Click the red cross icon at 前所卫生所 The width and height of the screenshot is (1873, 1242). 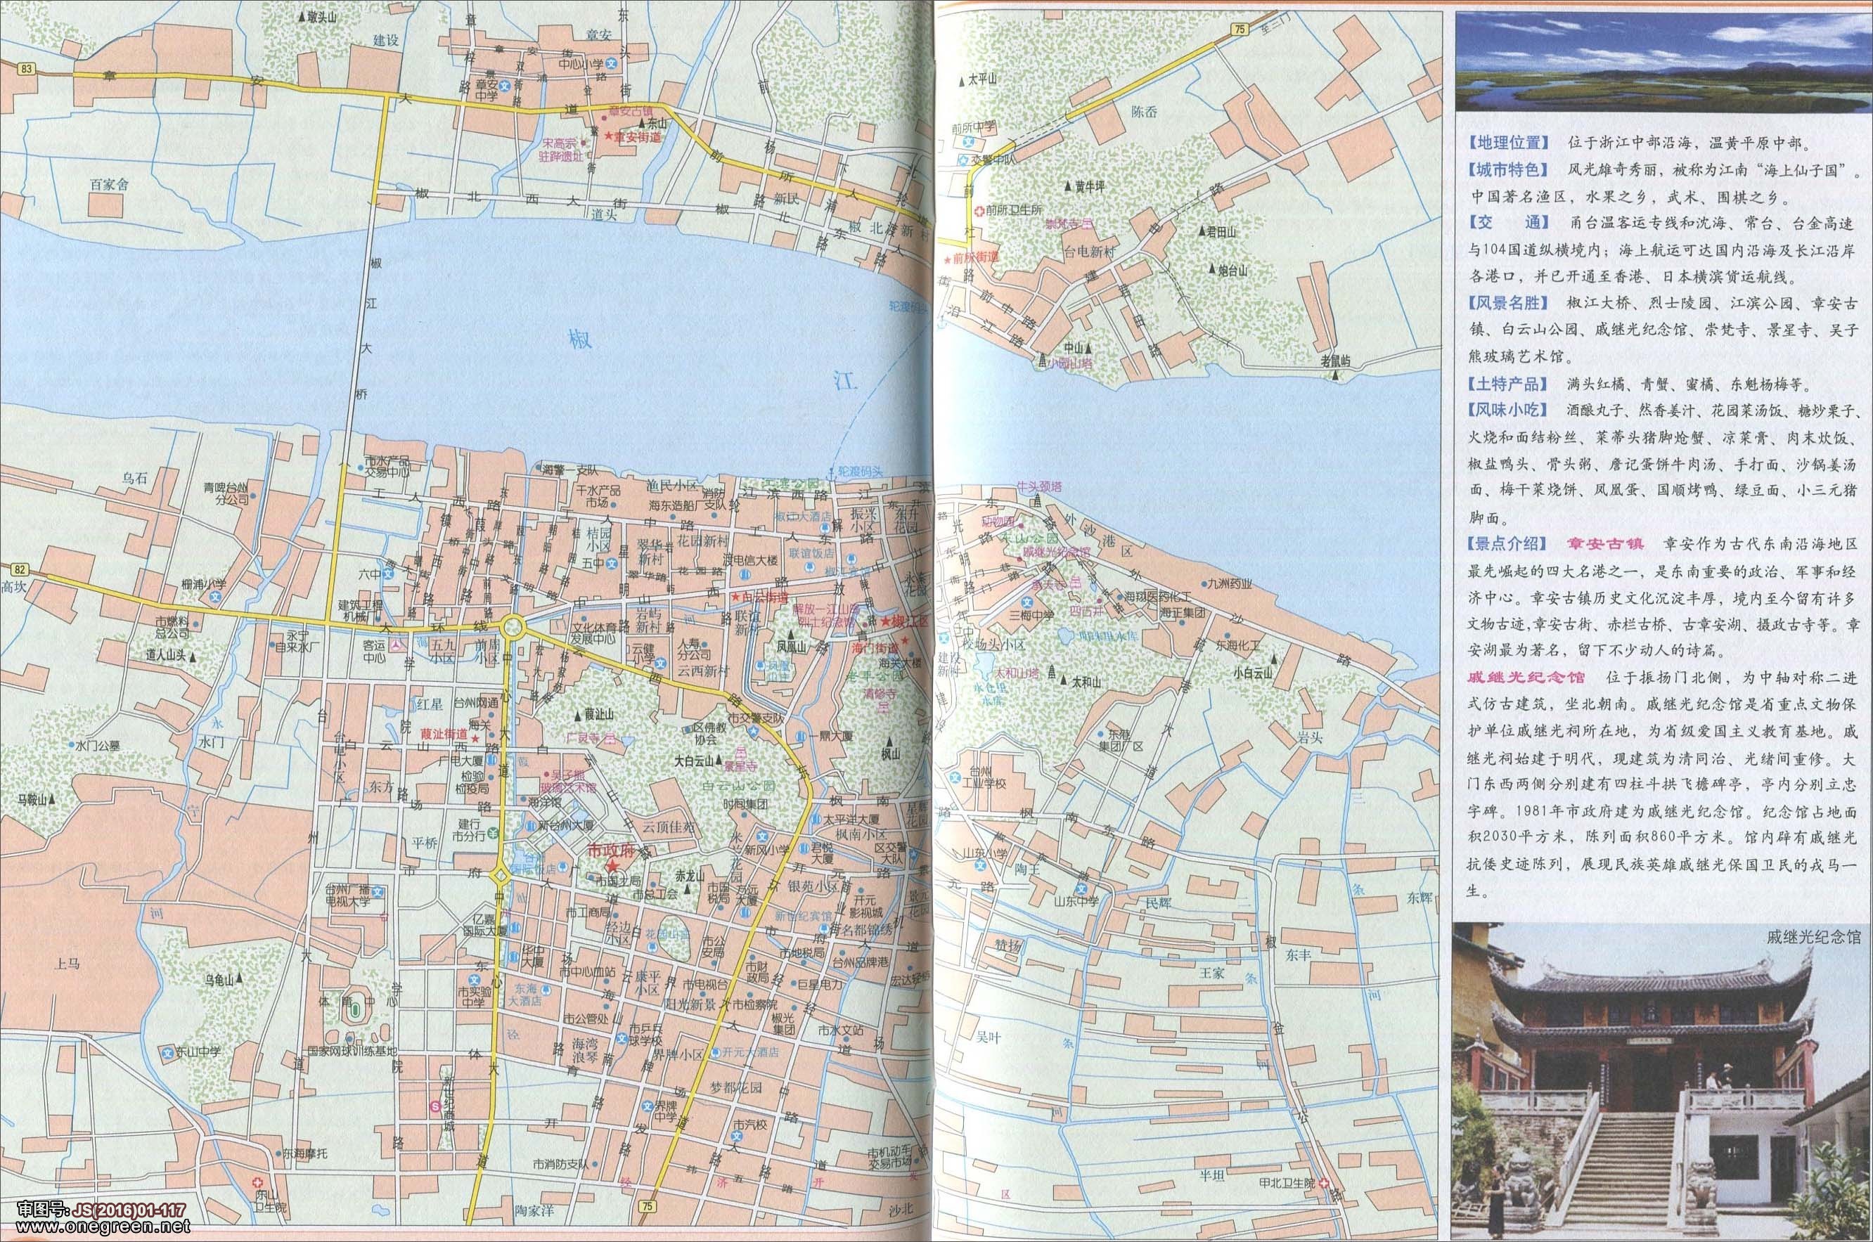(980, 211)
